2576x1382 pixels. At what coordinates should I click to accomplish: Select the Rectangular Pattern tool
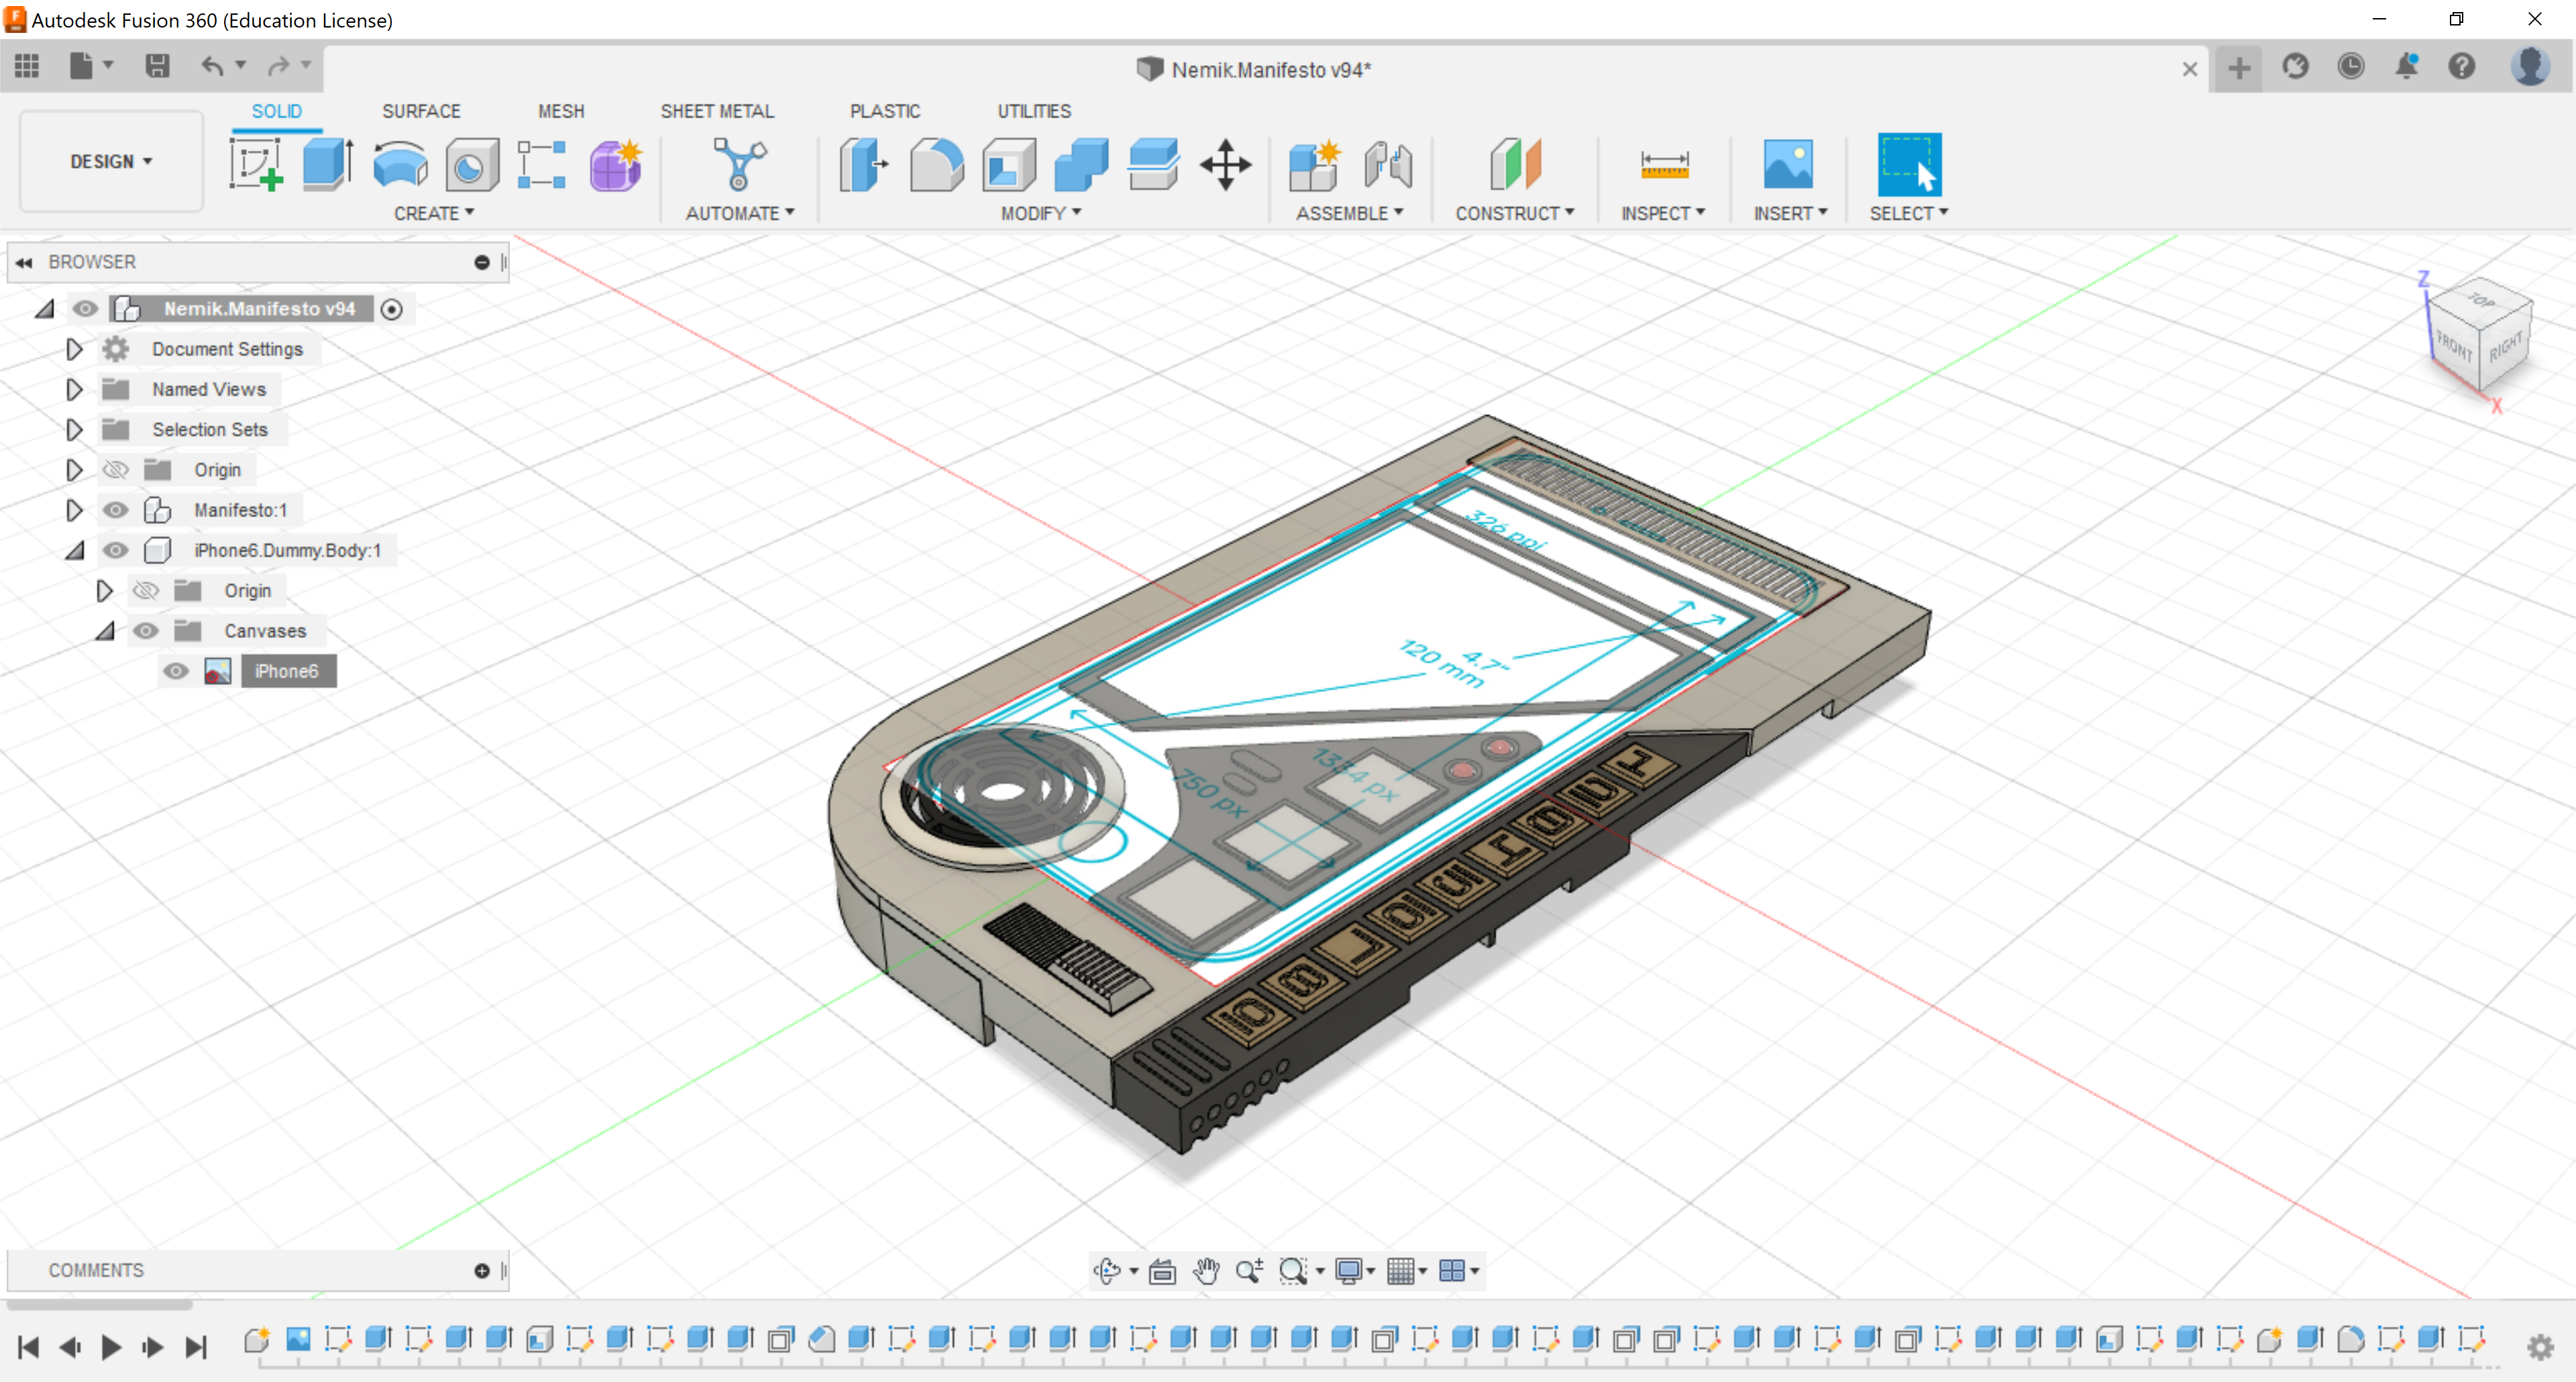pos(542,165)
